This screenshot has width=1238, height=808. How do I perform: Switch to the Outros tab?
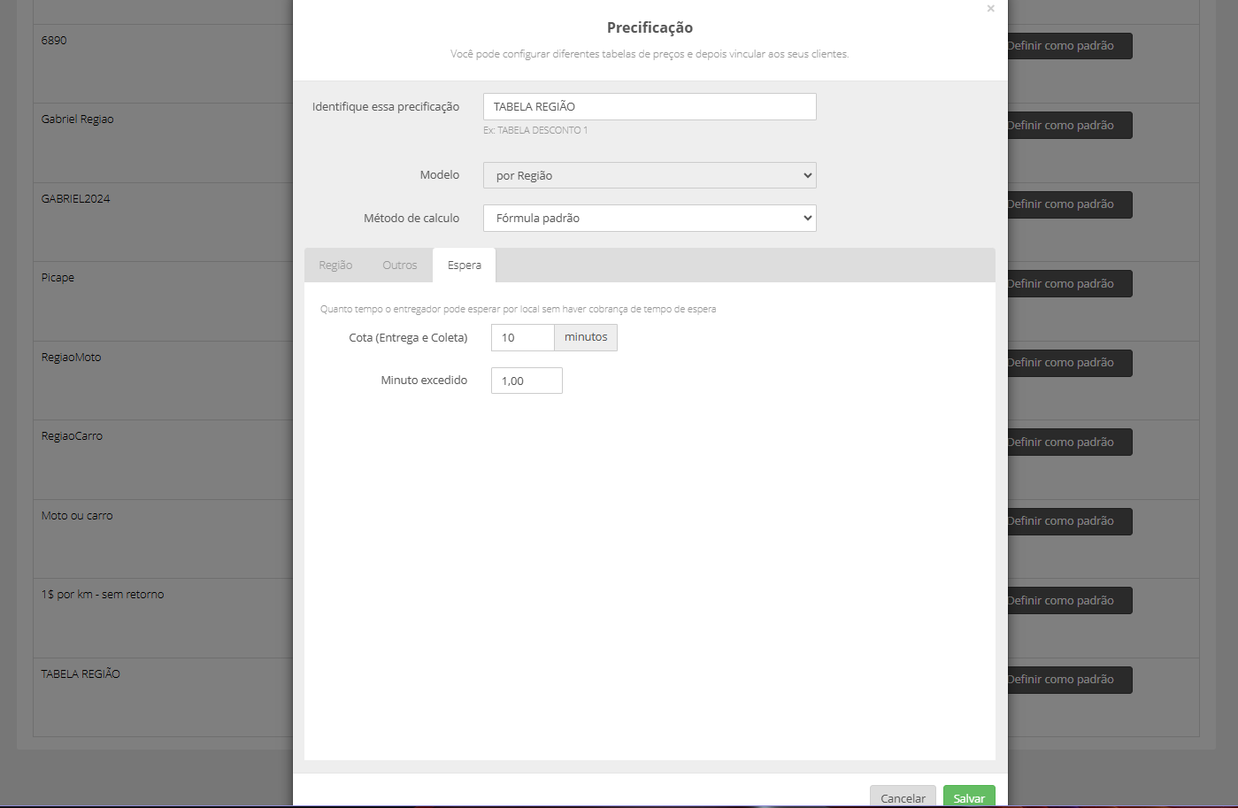click(400, 265)
